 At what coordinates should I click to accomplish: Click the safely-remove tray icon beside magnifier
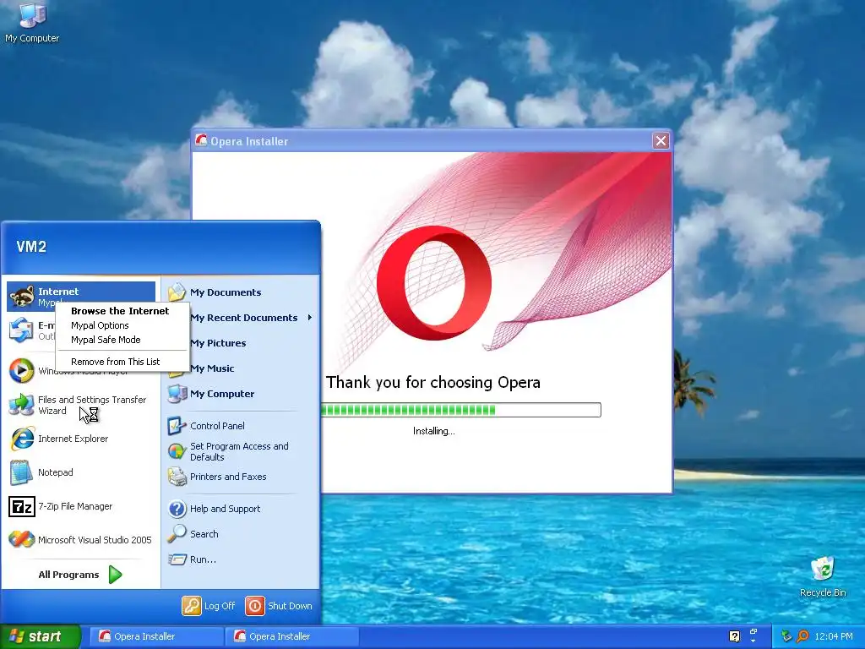[786, 636]
